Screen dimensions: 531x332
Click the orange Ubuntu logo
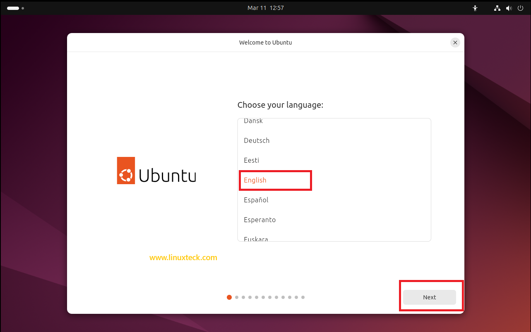tap(125, 170)
